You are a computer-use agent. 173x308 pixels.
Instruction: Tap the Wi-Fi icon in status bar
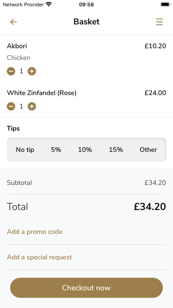49,4
